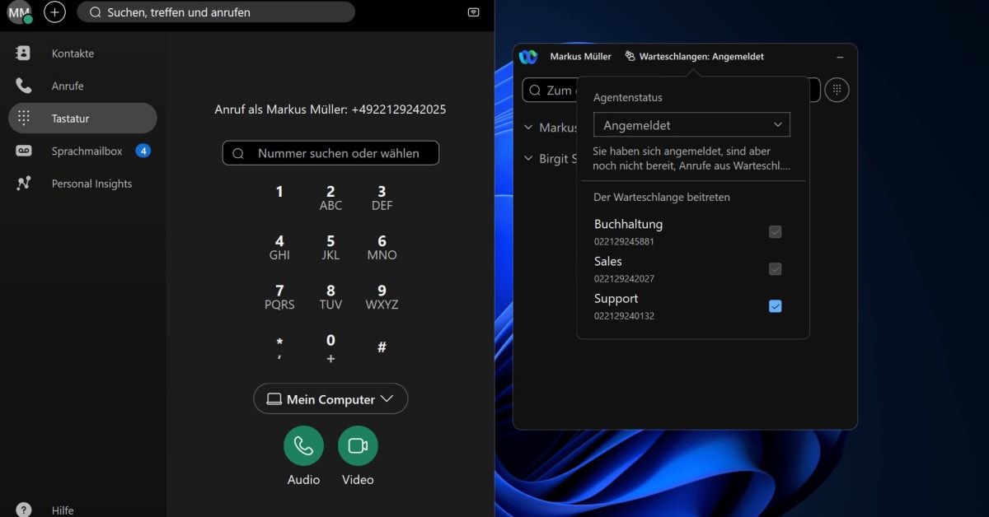Click Markus Müller name in window header

(x=581, y=57)
